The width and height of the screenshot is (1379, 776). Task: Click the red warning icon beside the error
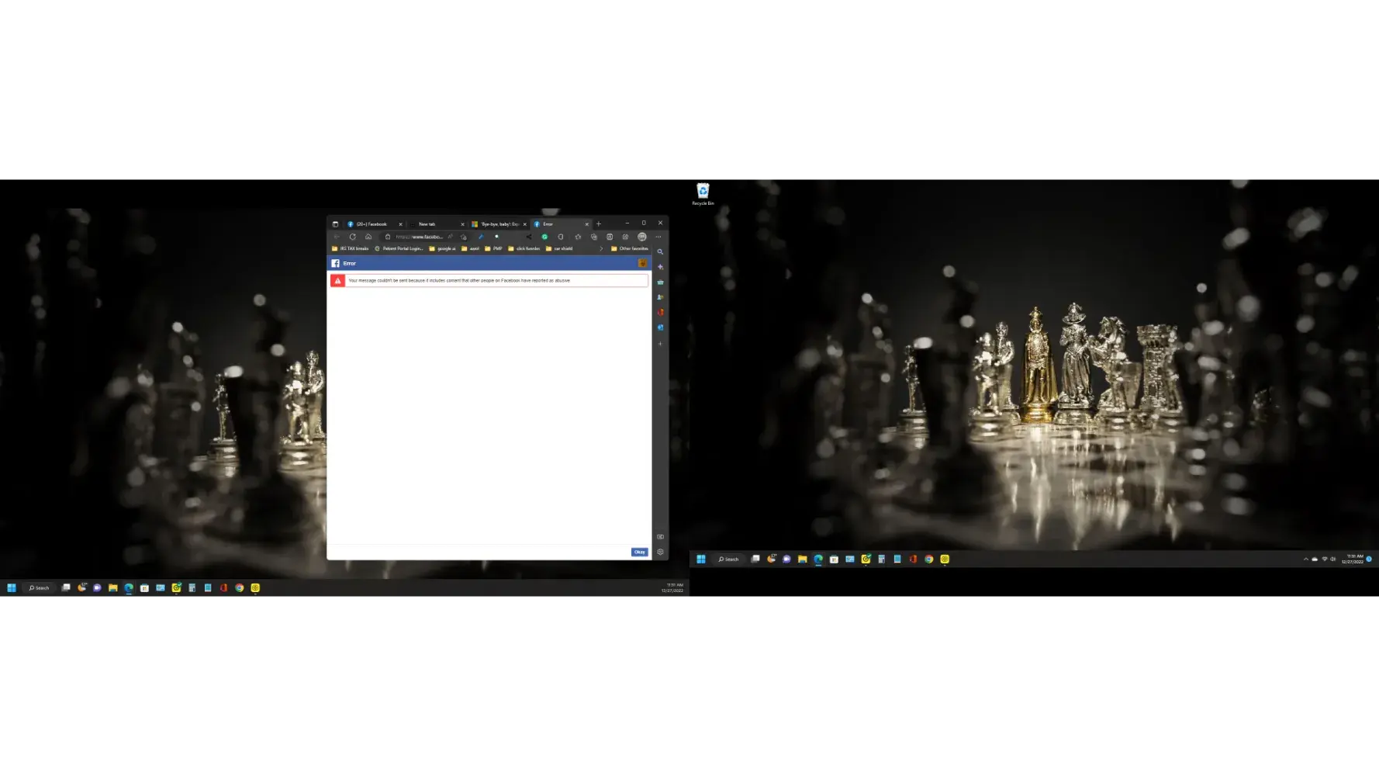coord(337,280)
